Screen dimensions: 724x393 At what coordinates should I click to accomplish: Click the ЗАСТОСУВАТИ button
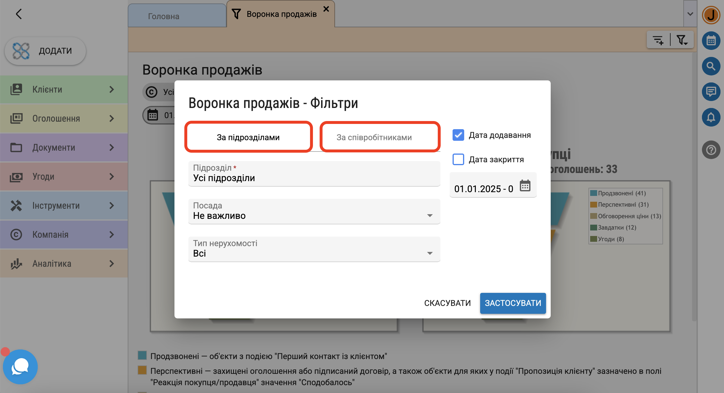pyautogui.click(x=513, y=303)
